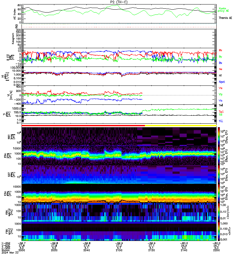
Task: Click the X-GSE position row label
Action: tap(6, 243)
